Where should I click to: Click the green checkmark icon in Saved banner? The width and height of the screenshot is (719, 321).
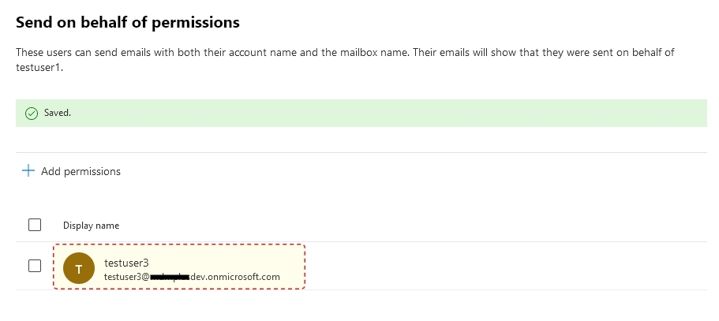point(32,114)
